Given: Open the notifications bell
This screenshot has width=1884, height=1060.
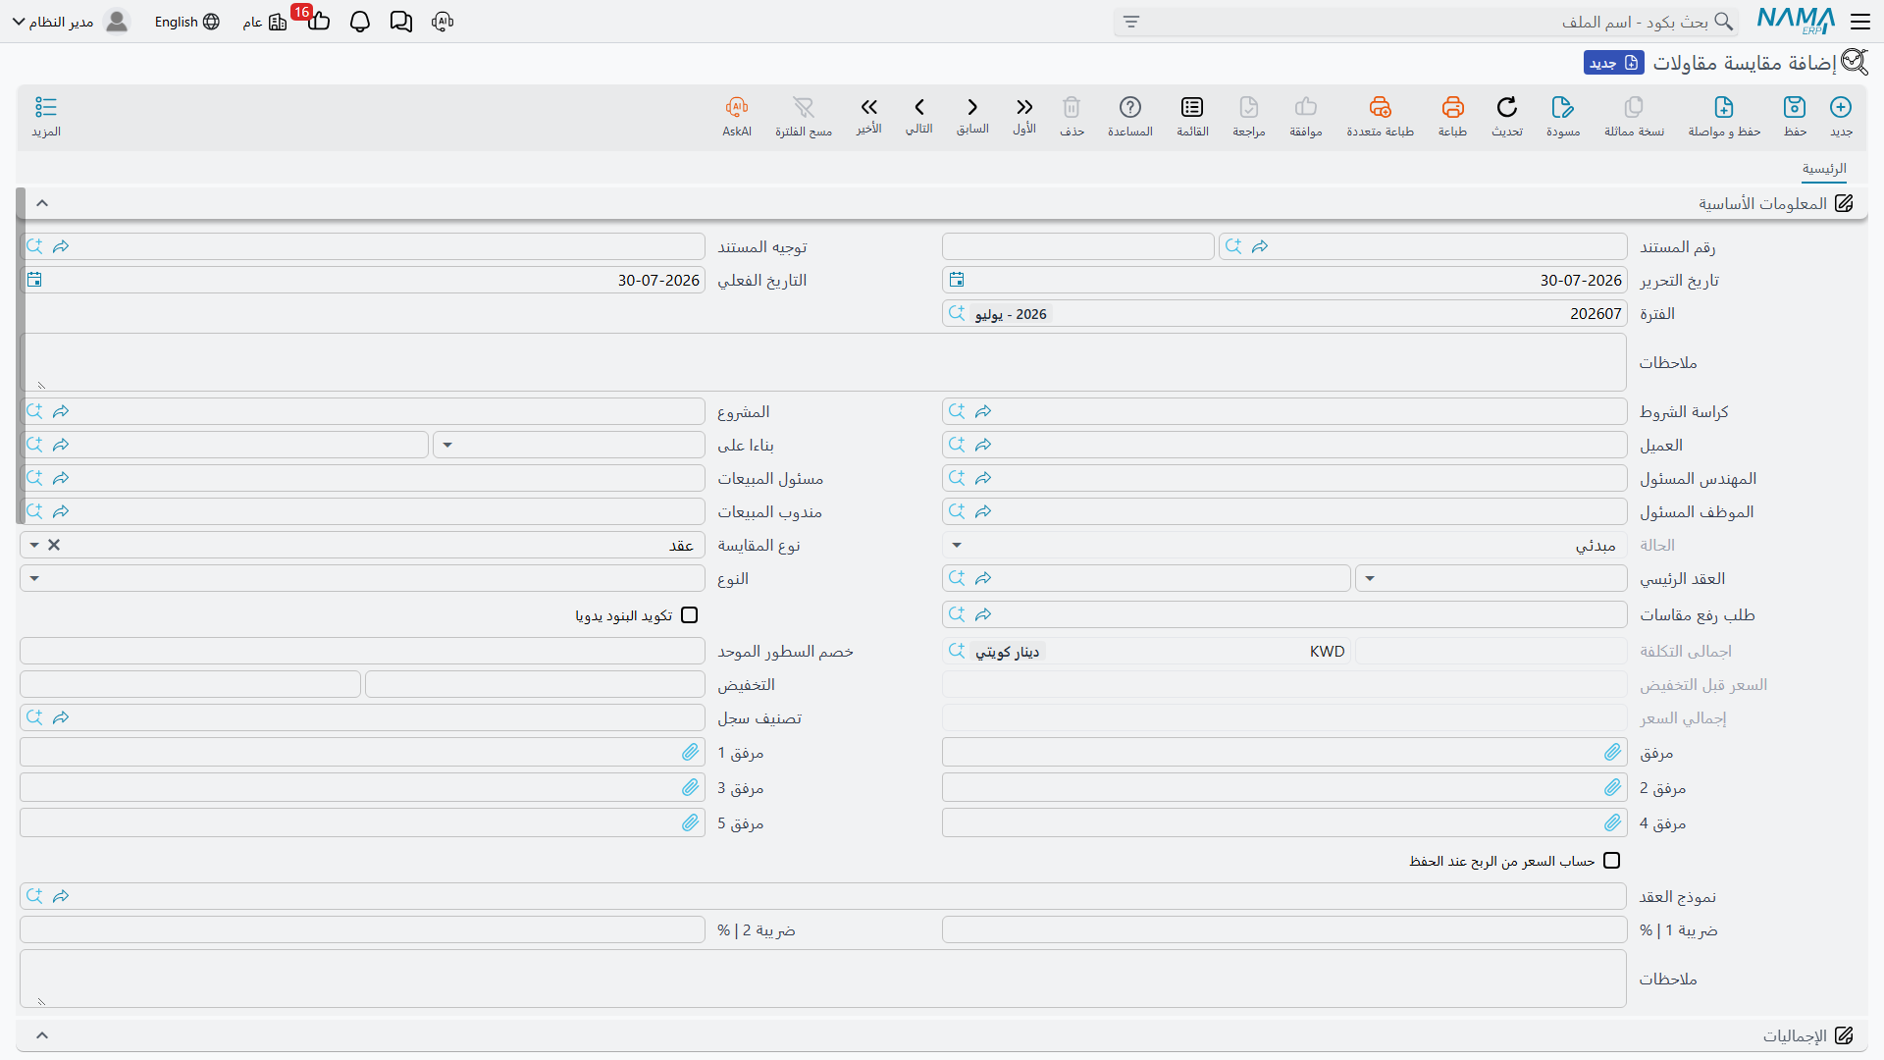Looking at the screenshot, I should click(360, 22).
